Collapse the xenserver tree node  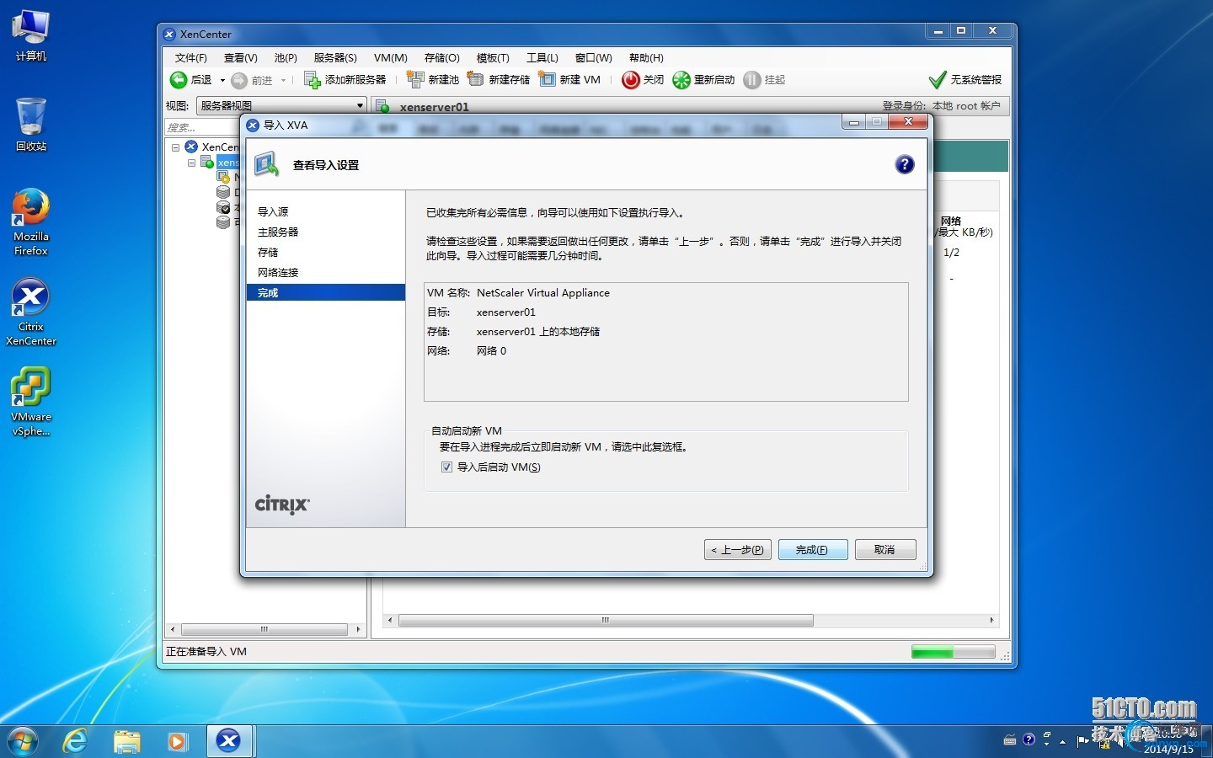pos(191,163)
